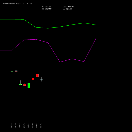Click the small red candle for 24 Nov
This screenshot has height=132, width=132.
(16, 71)
